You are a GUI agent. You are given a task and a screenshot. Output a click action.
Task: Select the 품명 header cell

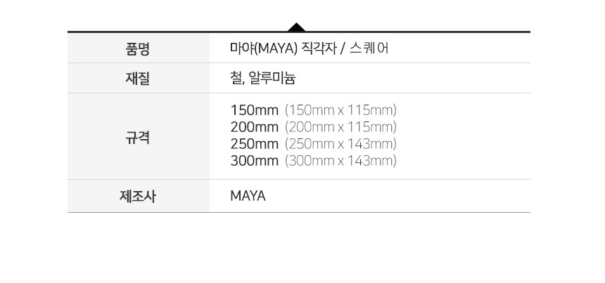tap(138, 48)
